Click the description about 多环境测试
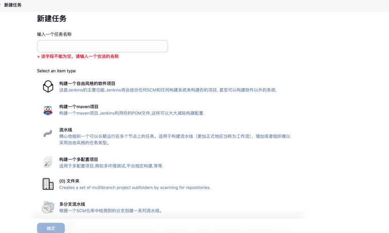Image resolution: width=389 pixels, height=233 pixels. (111, 166)
